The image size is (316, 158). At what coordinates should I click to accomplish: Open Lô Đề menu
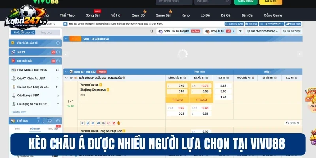point(205,15)
